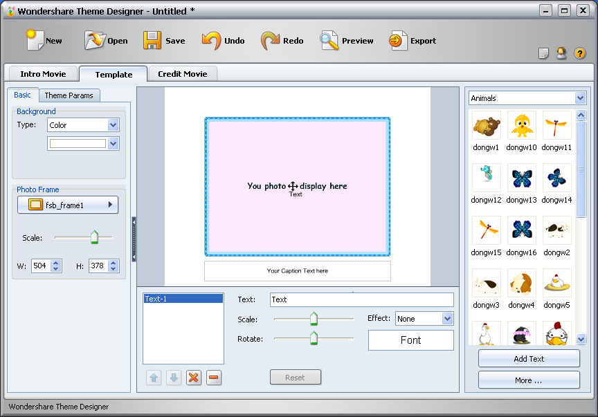
Task: Expand the Background Type dropdown
Action: tap(114, 125)
